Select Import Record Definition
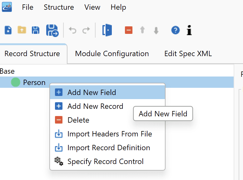 click(x=107, y=148)
